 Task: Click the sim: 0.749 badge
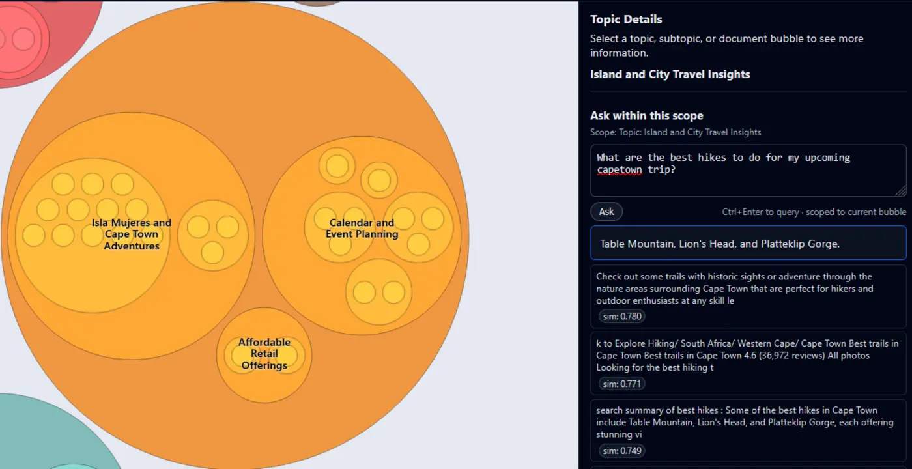point(621,451)
